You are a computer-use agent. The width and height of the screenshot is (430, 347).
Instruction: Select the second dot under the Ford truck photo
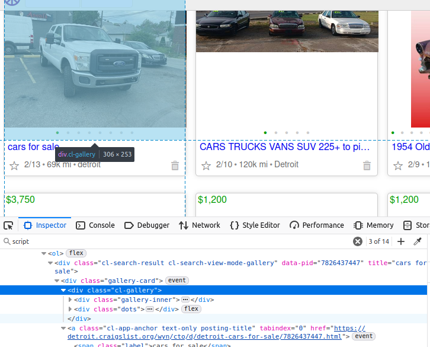point(68,133)
